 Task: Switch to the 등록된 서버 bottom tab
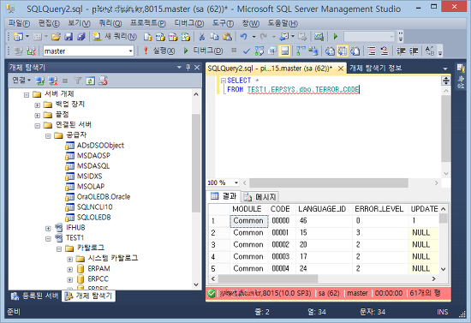35,296
